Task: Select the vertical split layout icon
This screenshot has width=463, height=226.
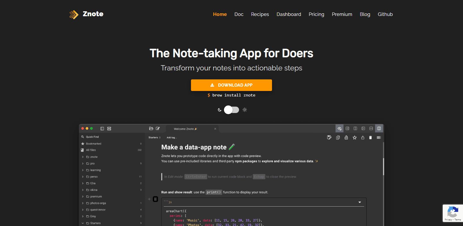Action: click(x=379, y=128)
